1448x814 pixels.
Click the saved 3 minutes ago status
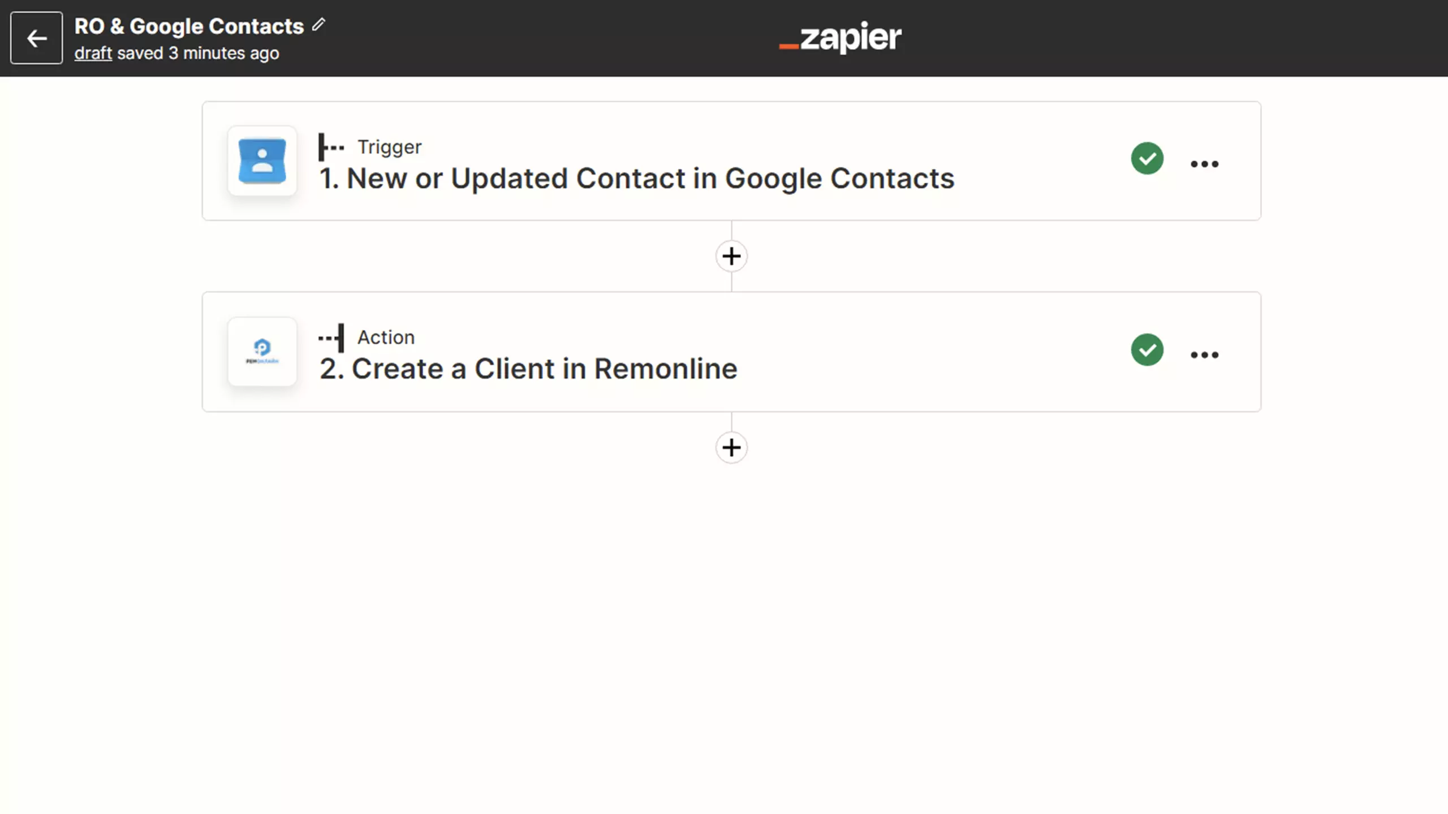[198, 53]
